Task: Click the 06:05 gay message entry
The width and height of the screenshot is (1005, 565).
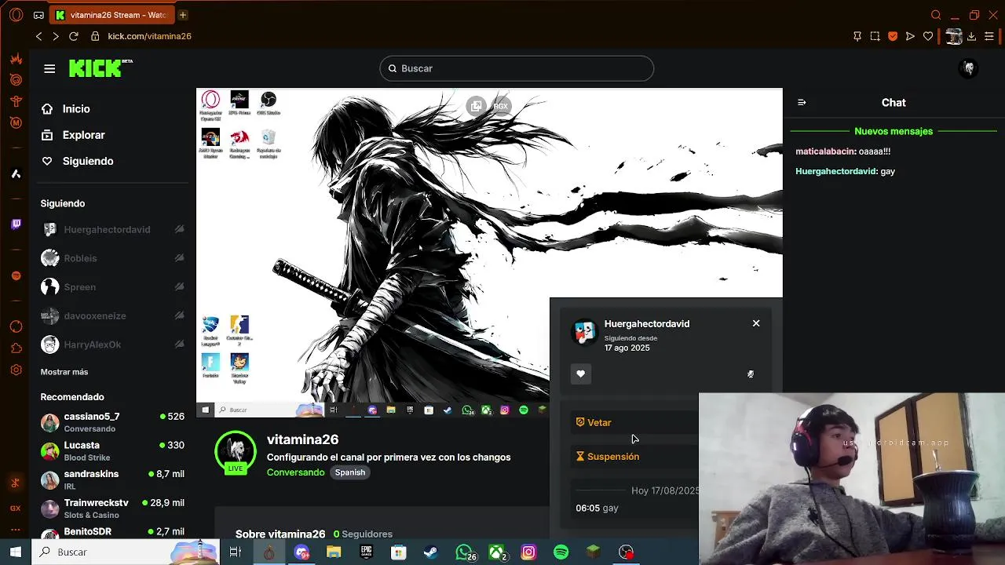Action: coord(597,508)
